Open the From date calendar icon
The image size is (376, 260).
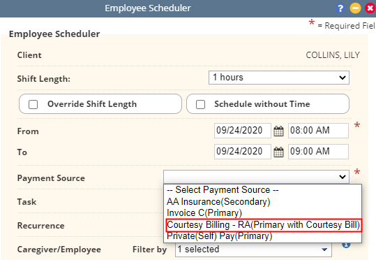[278, 131]
